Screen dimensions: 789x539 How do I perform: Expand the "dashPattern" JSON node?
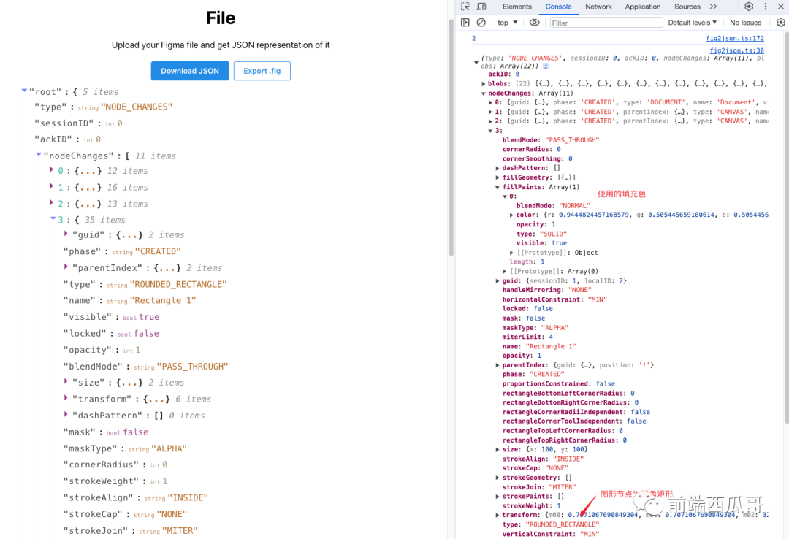[66, 414]
